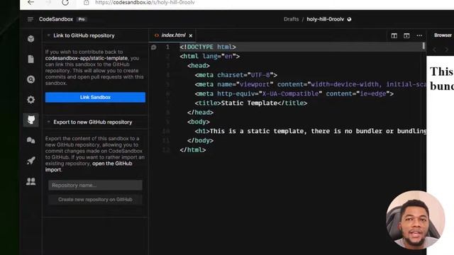This screenshot has height=255, width=454.
Task: Click the toggle preview layout icon
Action: pyautogui.click(x=406, y=35)
